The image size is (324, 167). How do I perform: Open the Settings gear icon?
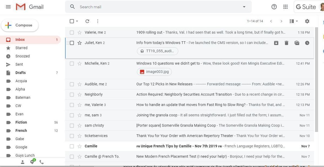pyautogui.click(x=307, y=21)
